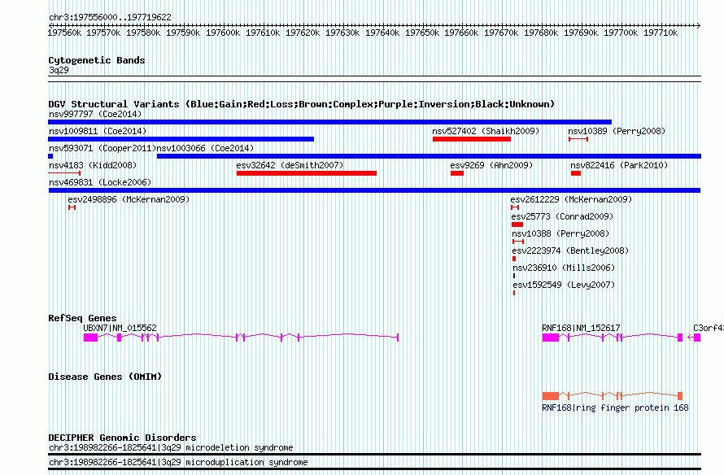Click the UBXN7|NM_015562 gene label
724x475 pixels.
[120, 328]
